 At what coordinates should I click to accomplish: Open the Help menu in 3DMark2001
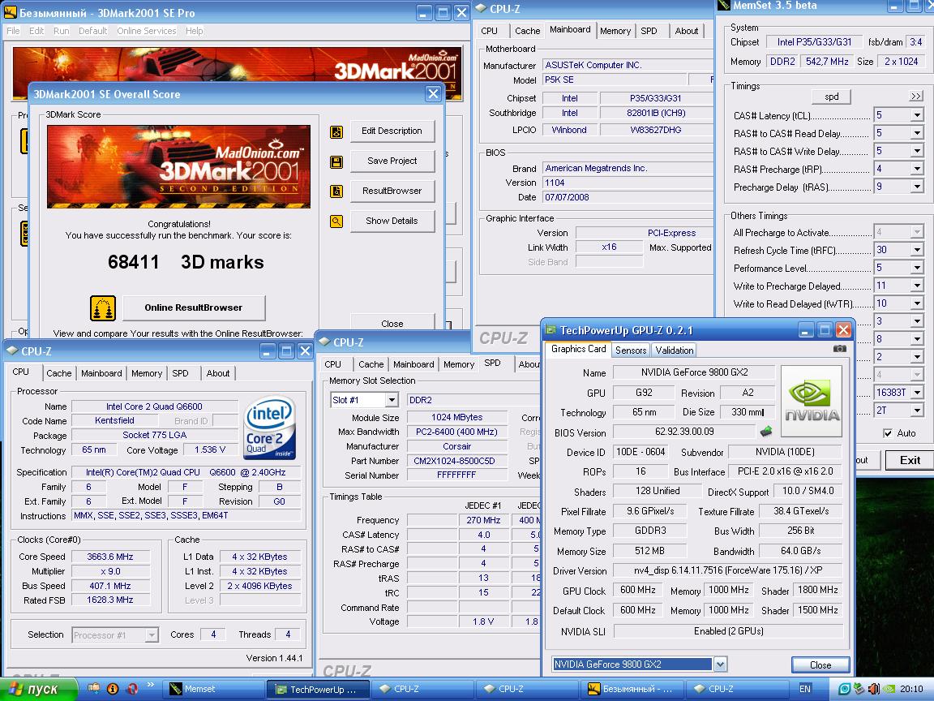tap(195, 31)
